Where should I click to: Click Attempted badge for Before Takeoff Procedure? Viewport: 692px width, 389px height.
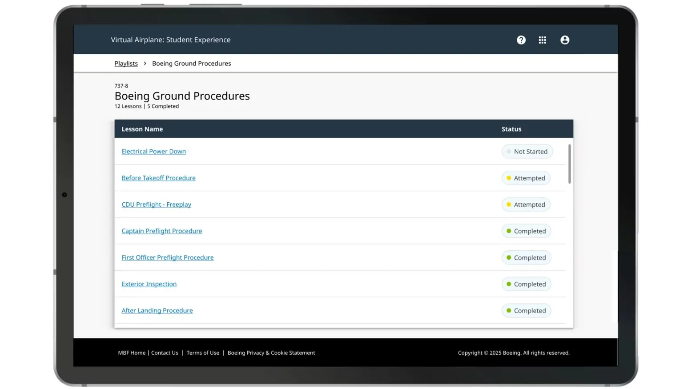point(526,178)
